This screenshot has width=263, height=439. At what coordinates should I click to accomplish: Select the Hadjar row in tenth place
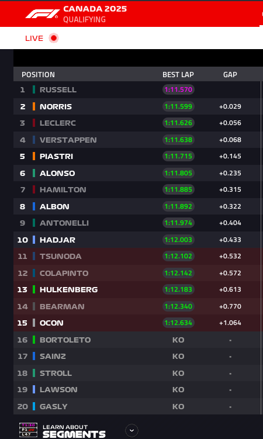pos(137,240)
